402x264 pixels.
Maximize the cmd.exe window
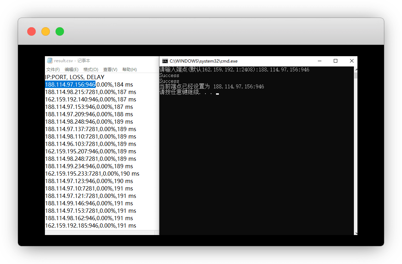click(336, 61)
